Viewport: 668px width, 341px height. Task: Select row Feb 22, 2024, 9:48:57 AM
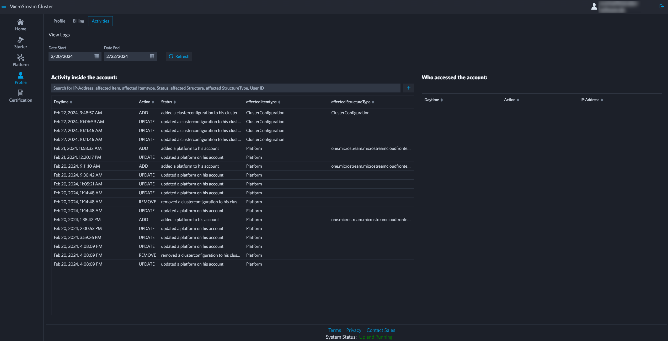232,113
